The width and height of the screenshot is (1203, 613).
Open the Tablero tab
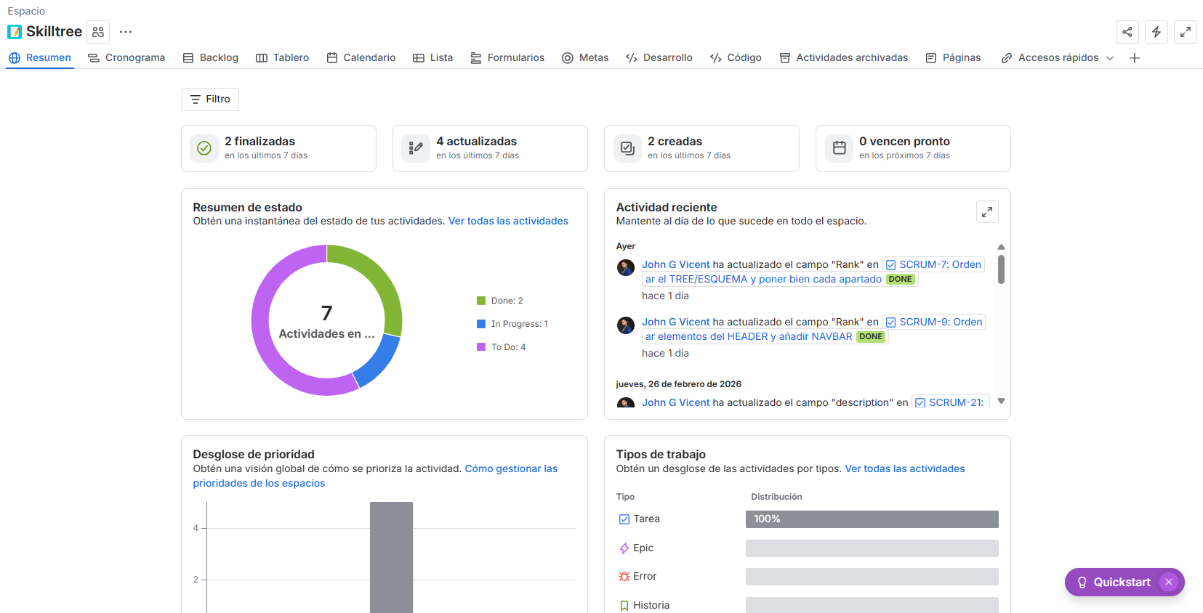coord(283,58)
